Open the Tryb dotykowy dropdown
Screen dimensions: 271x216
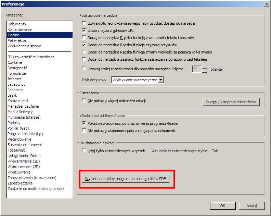coord(161,80)
